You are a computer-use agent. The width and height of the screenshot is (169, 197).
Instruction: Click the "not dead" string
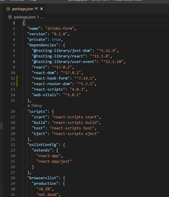[x=47, y=195]
